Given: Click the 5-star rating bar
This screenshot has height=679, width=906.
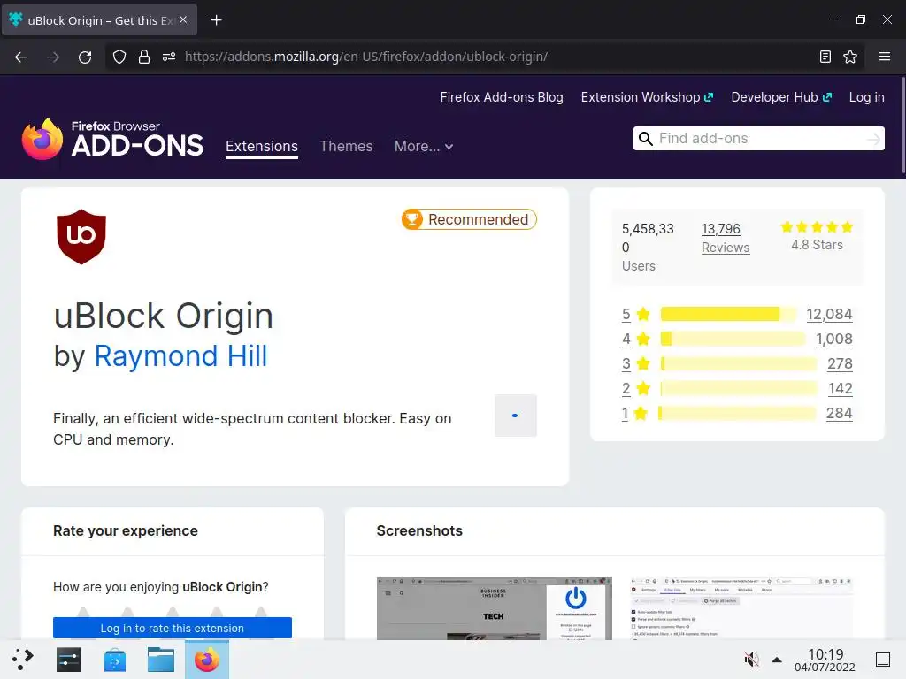Looking at the screenshot, I should coord(728,314).
